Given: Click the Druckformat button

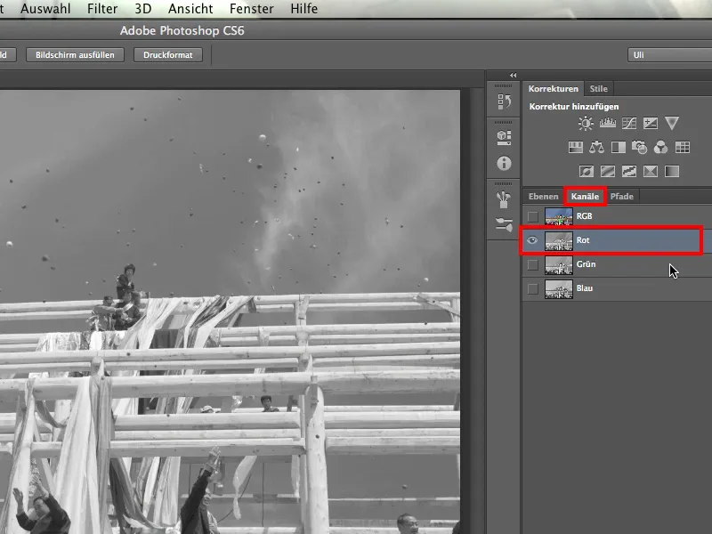Looking at the screenshot, I should click(x=168, y=55).
